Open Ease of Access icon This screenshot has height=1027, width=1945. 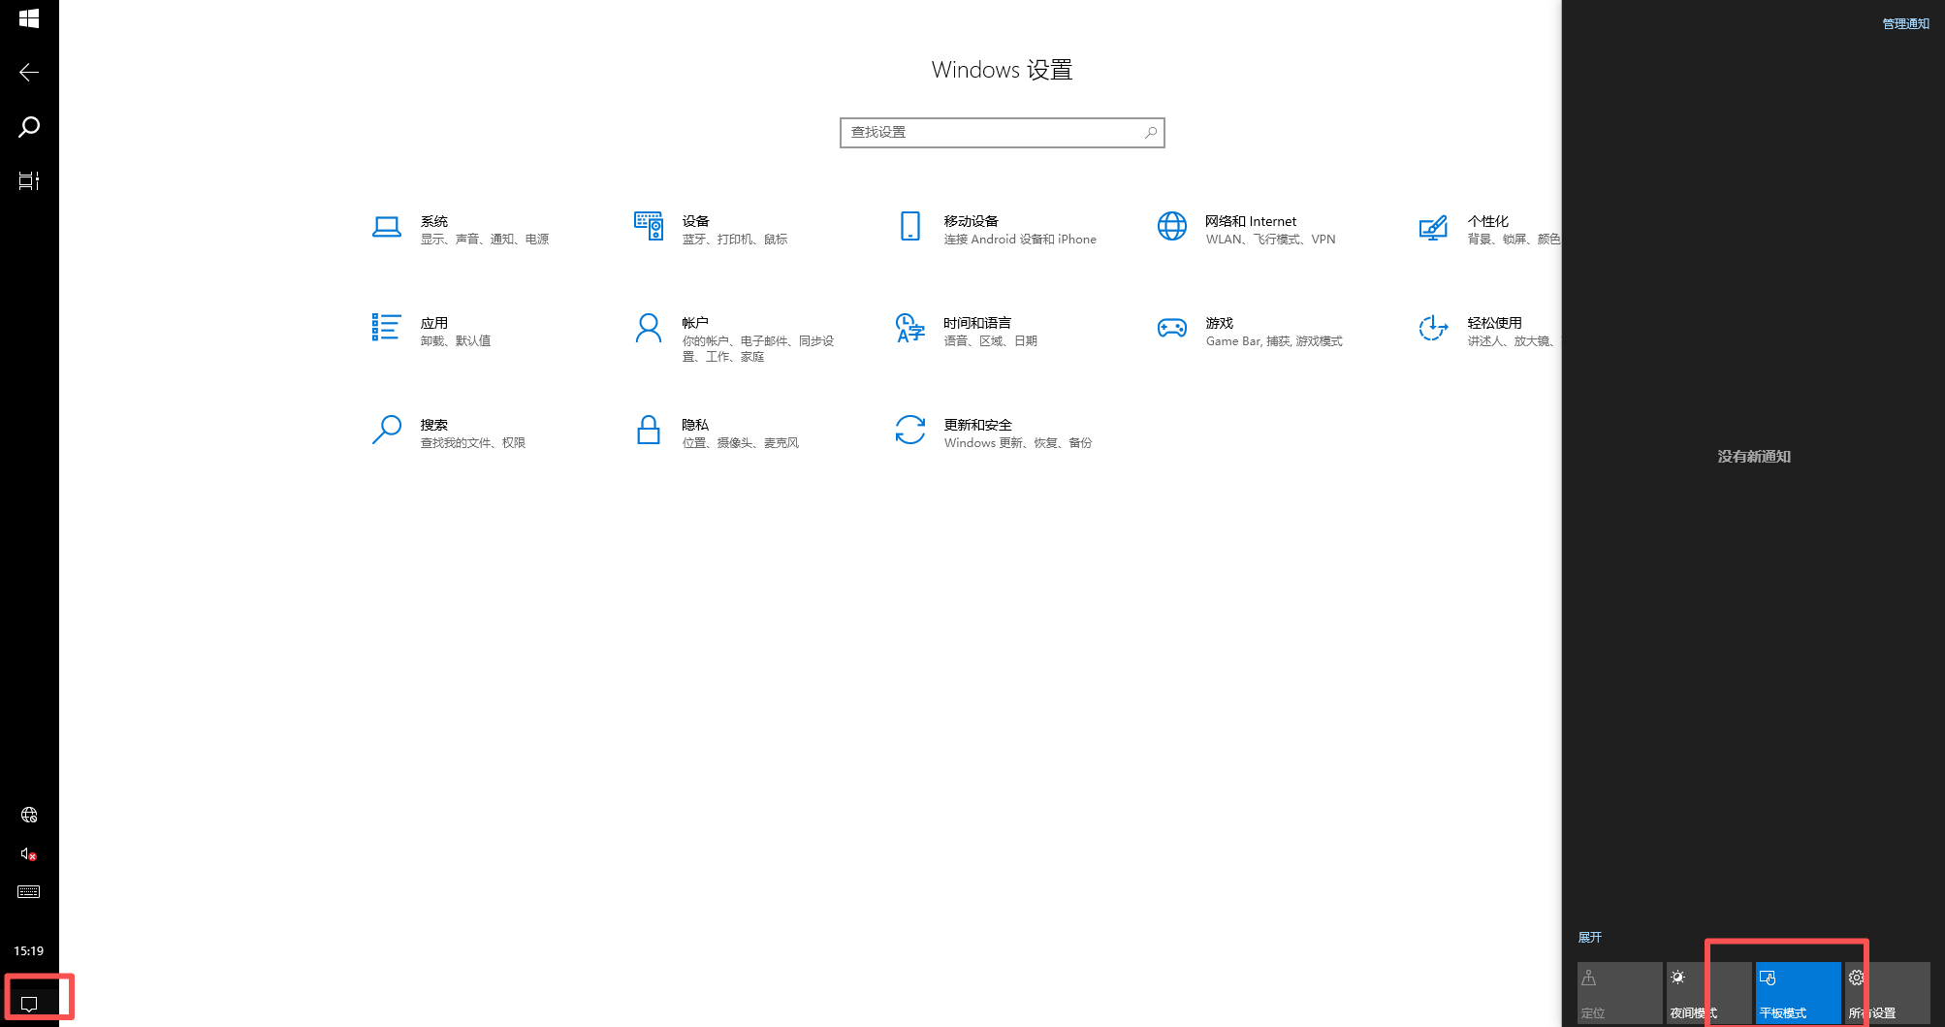pyautogui.click(x=1434, y=328)
